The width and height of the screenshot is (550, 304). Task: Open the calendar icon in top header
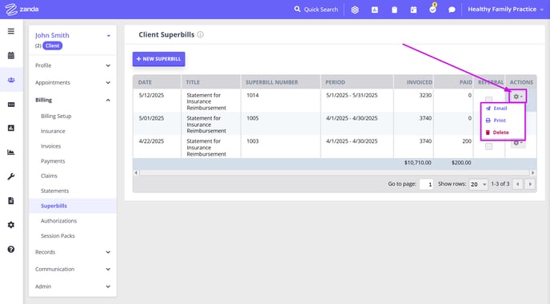413,10
